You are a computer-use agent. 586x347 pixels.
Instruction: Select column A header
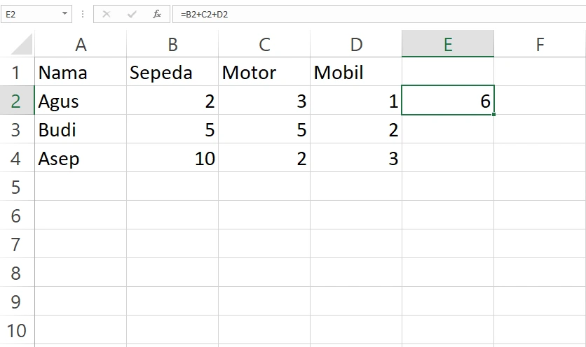81,44
